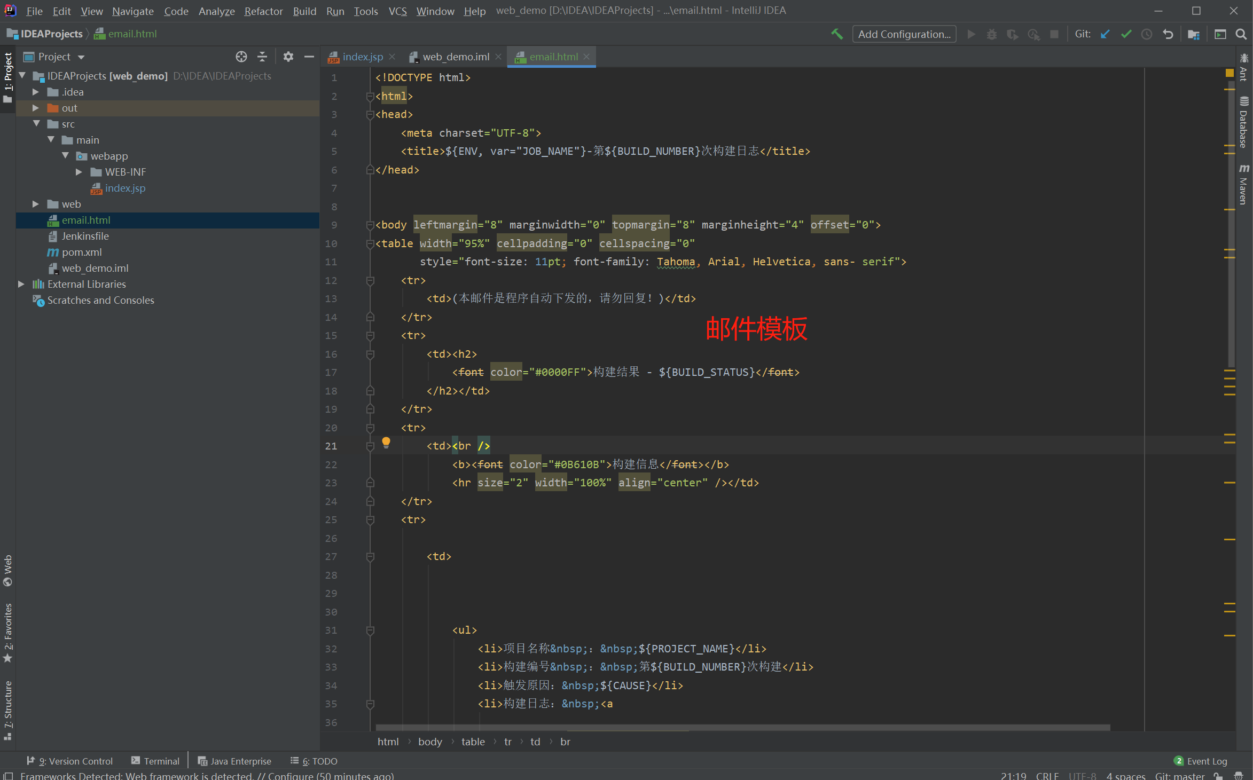This screenshot has height=780, width=1253.
Task: Click the Run arrow icon
Action: [972, 34]
